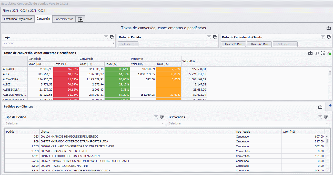Screen dimensions: 333x175
Task: Click the scroll down arrow of the orders list
Action: click(x=327, y=169)
